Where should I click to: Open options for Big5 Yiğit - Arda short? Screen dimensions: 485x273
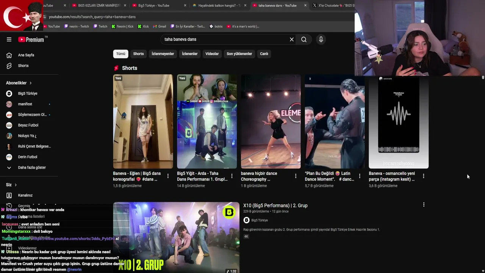pos(232,176)
